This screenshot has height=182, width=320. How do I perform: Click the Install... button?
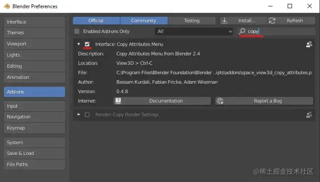coord(243,21)
